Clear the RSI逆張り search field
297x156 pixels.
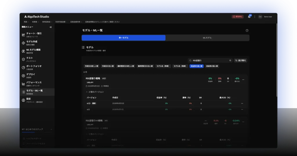230,60
